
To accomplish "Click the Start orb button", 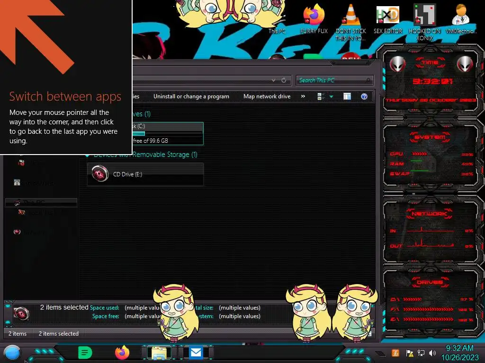I will (12, 353).
